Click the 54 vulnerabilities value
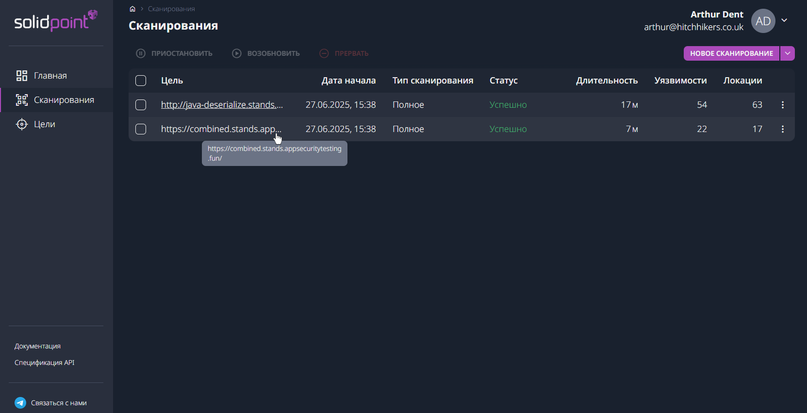This screenshot has height=413, width=807. [702, 105]
